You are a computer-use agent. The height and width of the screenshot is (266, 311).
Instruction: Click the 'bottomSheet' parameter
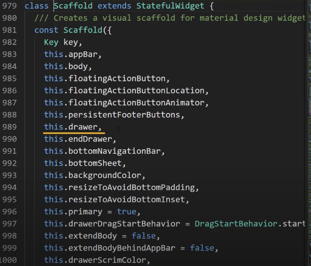pos(95,163)
